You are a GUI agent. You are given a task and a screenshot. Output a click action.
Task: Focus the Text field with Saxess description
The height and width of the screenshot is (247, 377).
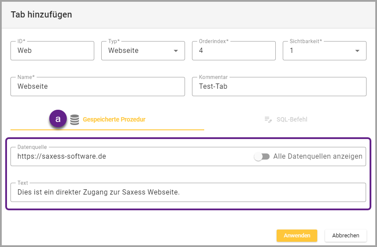188,192
